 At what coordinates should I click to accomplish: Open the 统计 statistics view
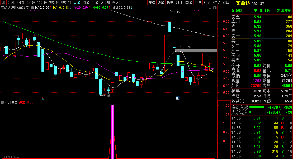click(x=179, y=2)
